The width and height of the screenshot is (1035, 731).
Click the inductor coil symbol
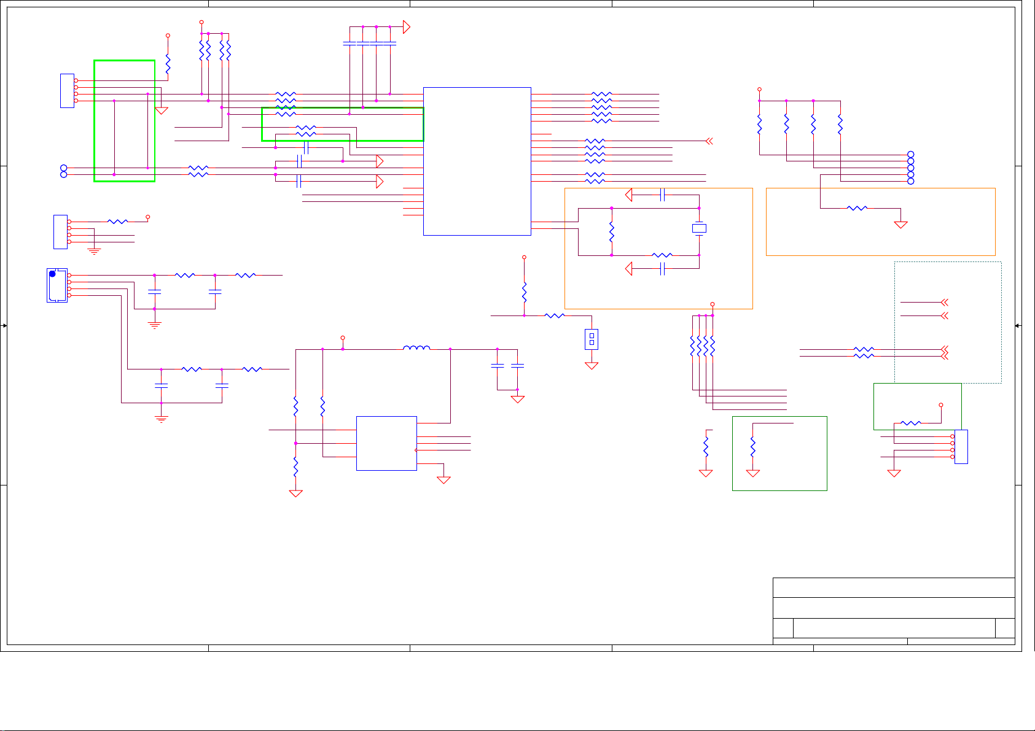pyautogui.click(x=416, y=349)
